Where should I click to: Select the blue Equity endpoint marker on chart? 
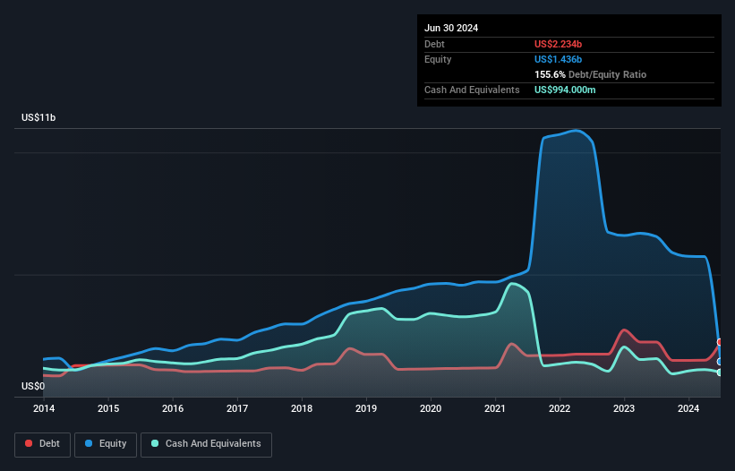click(x=720, y=362)
